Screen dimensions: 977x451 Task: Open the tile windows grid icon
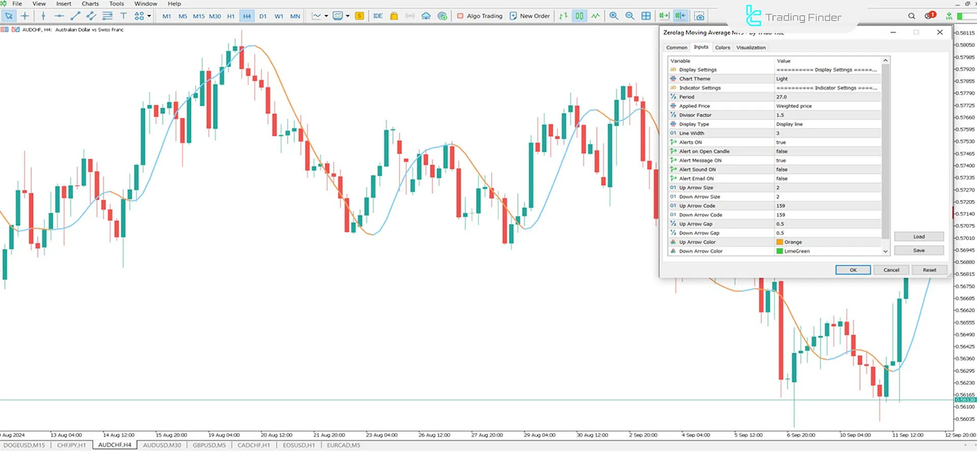[x=646, y=16]
